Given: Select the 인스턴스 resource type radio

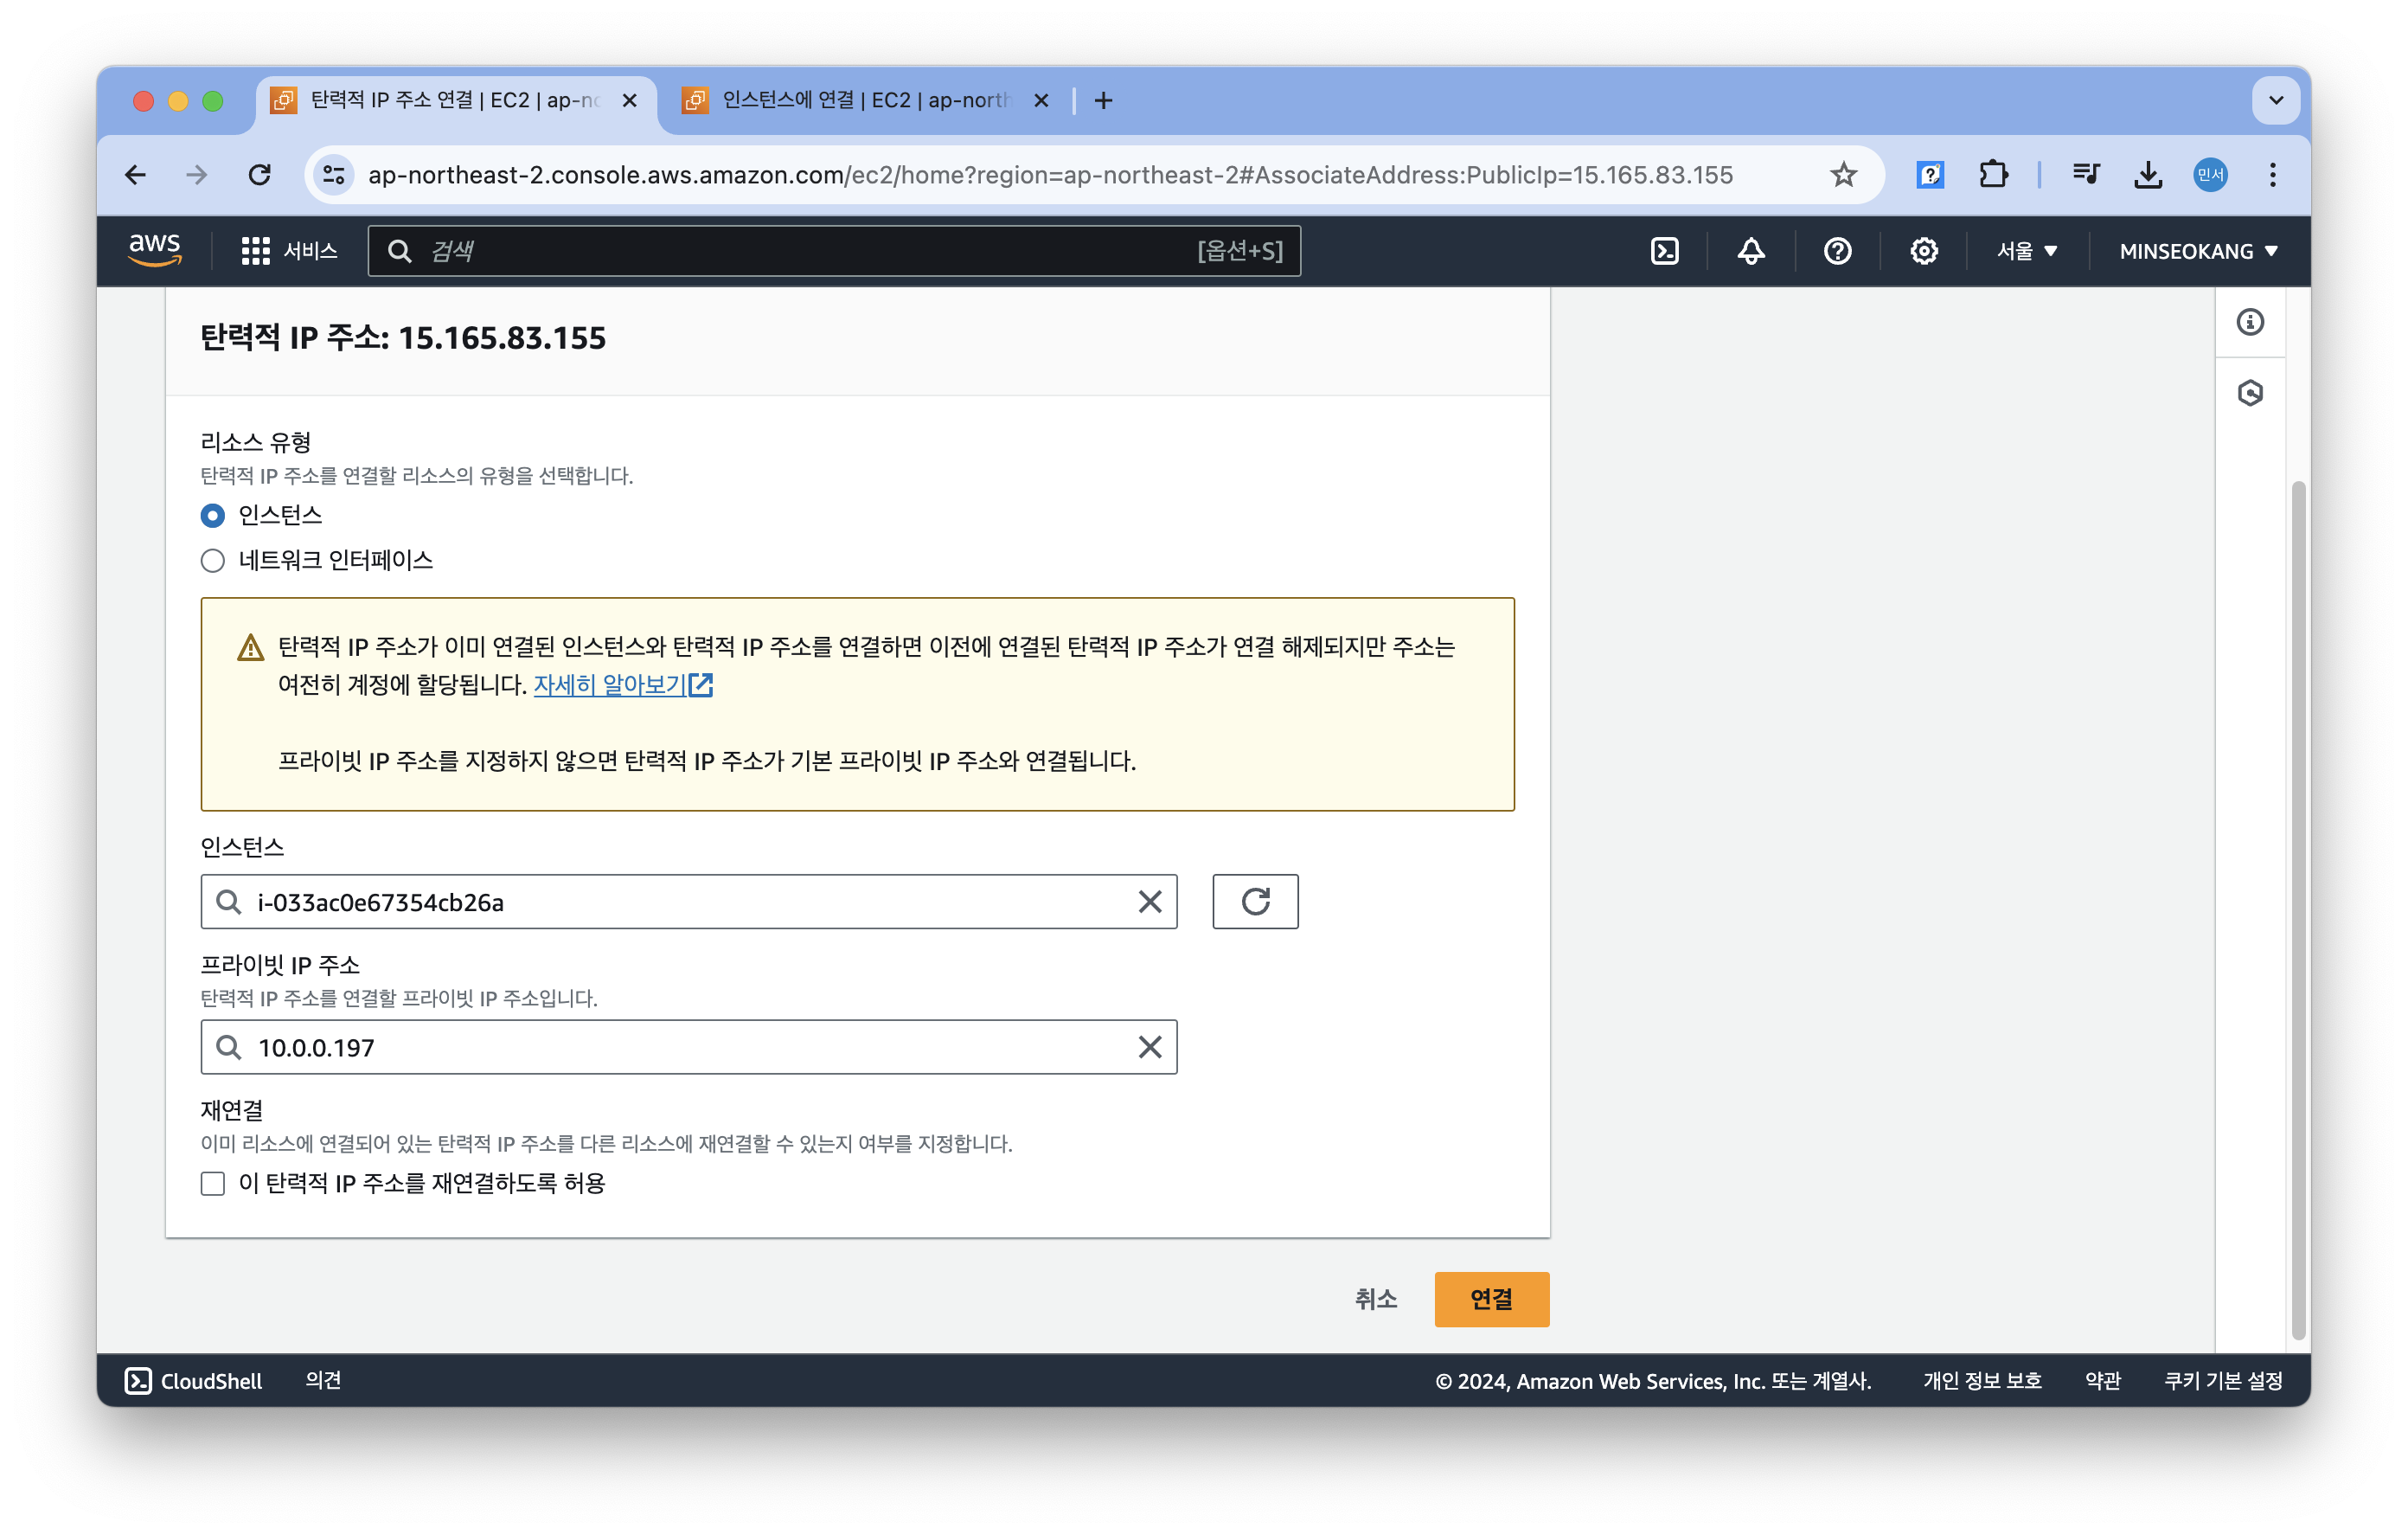Looking at the screenshot, I should (x=213, y=516).
